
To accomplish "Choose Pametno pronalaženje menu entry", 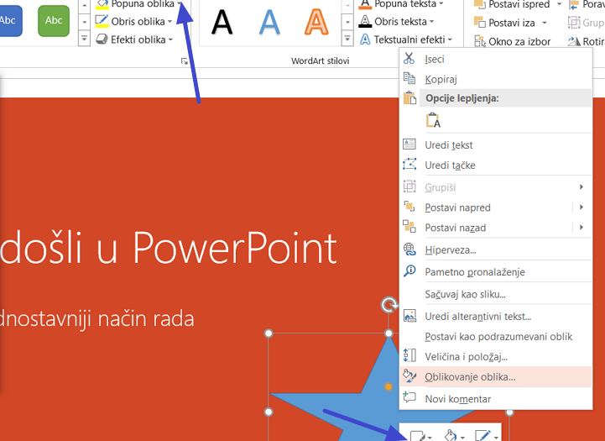I will 496,272.
